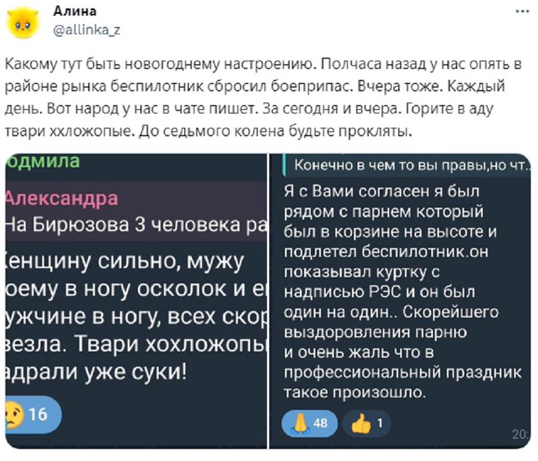
Task: Open the right attached chat screenshot
Action: pos(401,300)
